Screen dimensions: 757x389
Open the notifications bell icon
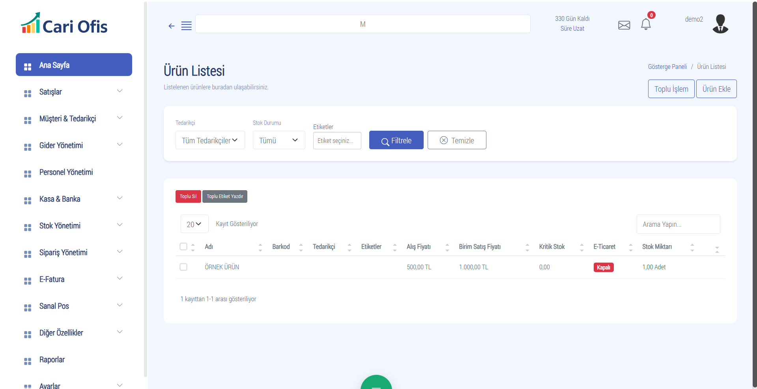(645, 24)
